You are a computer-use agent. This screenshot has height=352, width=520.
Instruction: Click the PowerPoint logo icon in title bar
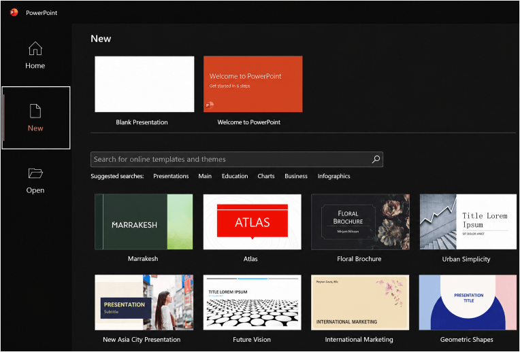pyautogui.click(x=14, y=13)
